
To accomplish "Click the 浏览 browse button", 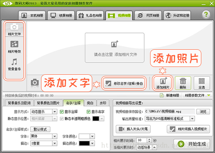I will pos(203,112).
